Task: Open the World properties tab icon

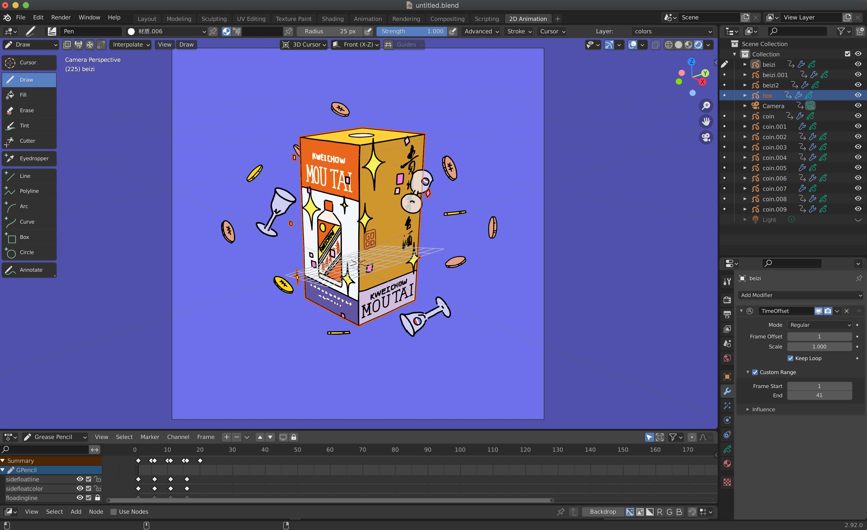Action: (727, 358)
